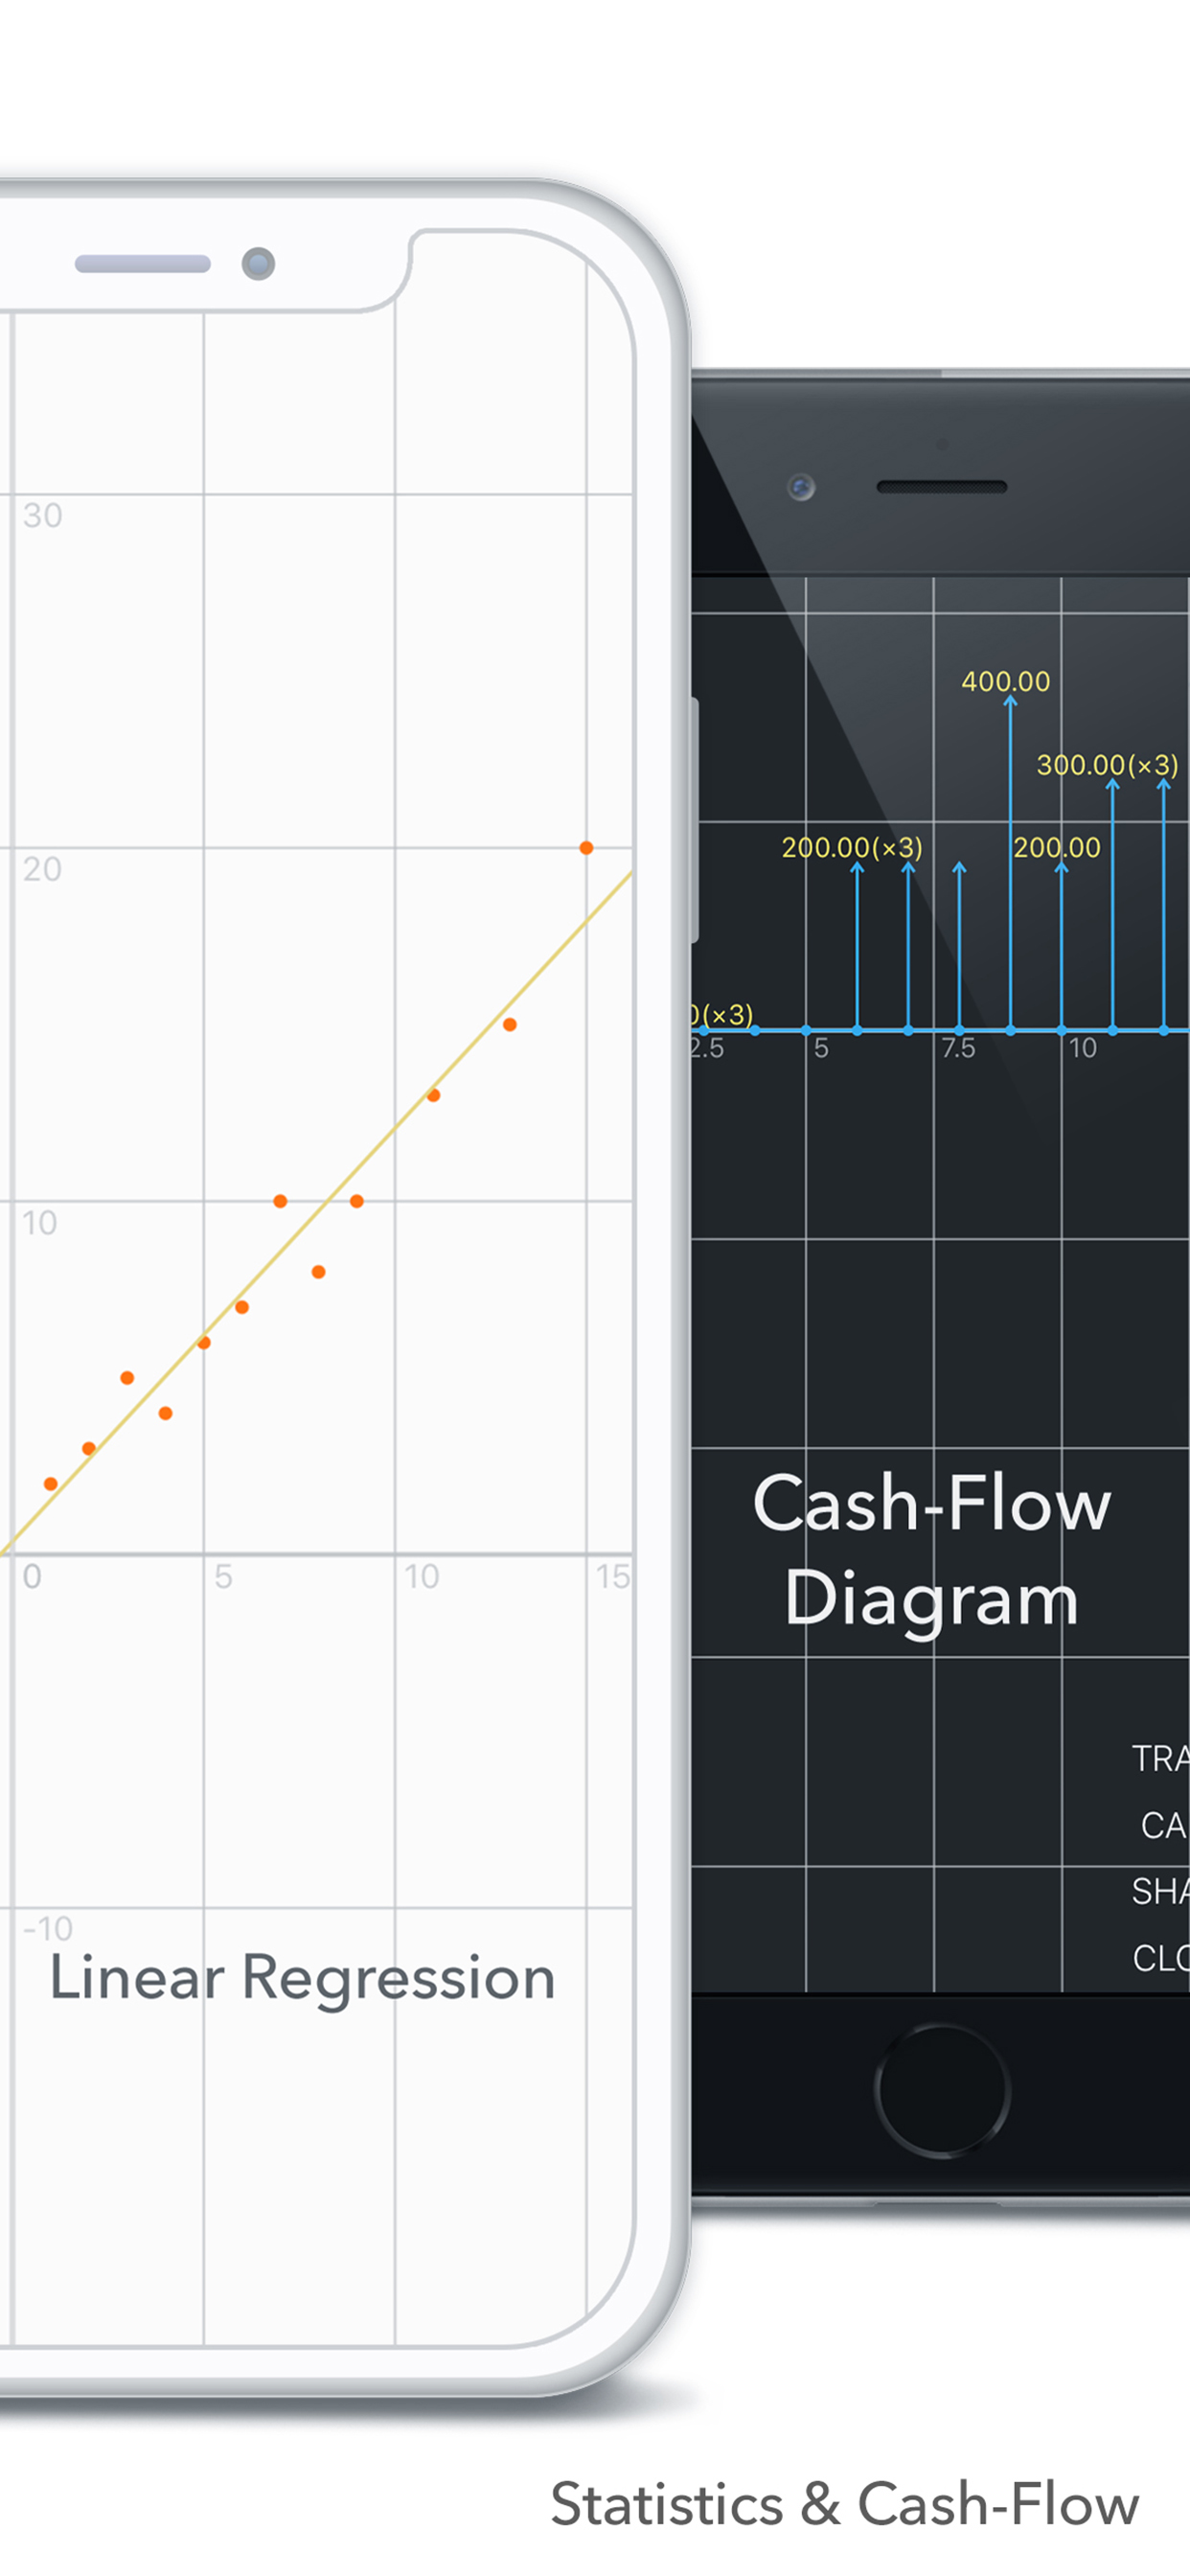This screenshot has height=2576, width=1190.
Task: Tap the home button on the dark phone
Action: point(942,2090)
